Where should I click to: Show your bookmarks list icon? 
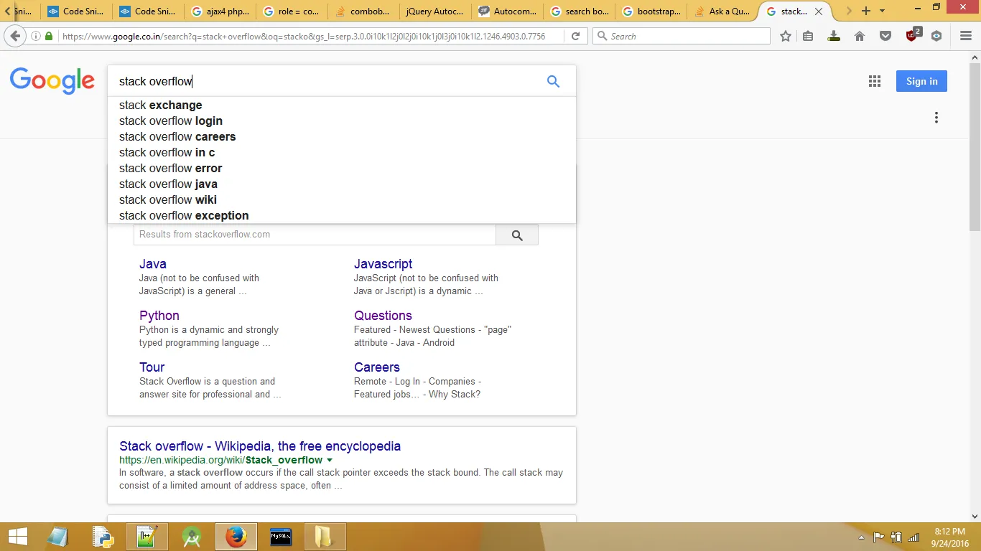pos(808,36)
